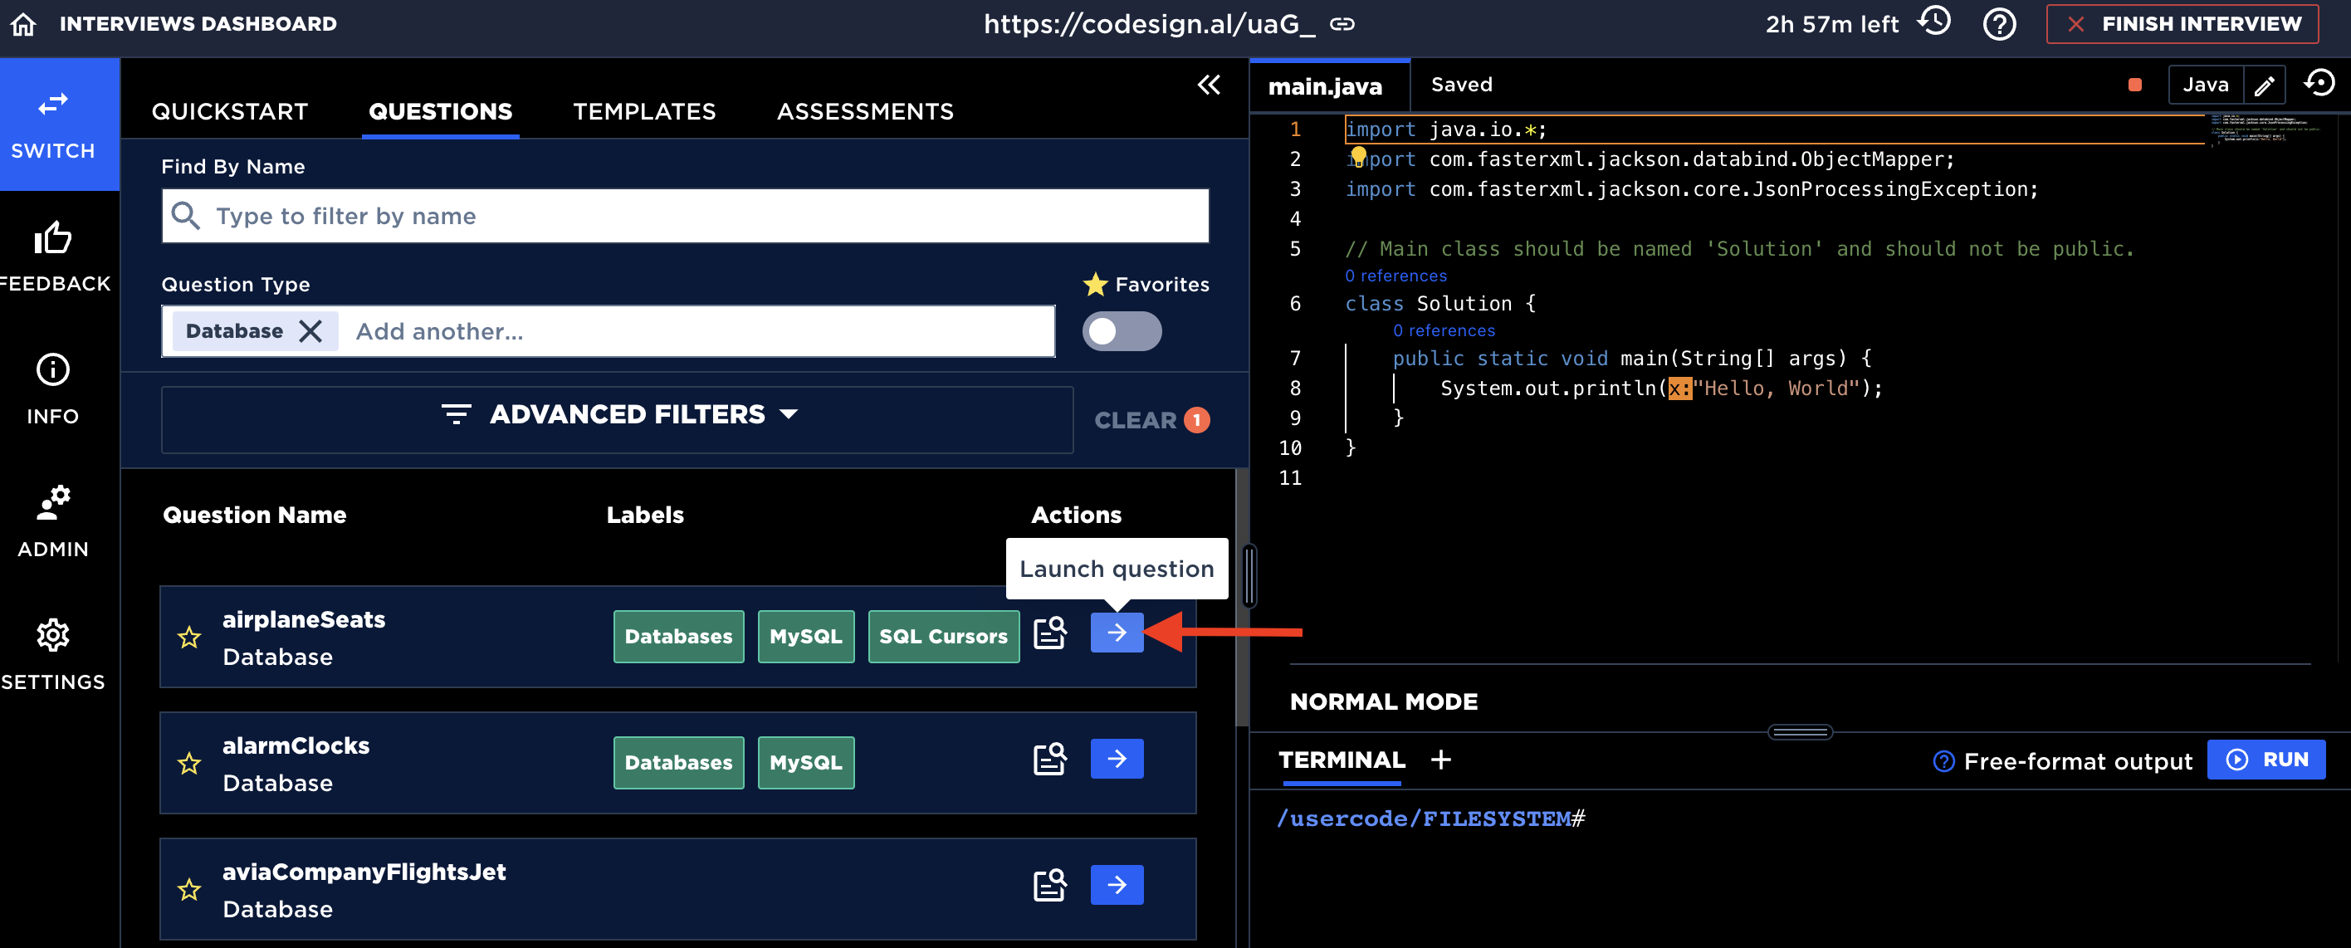Open the help question mark icon
Image resolution: width=2351 pixels, height=948 pixels.
pyautogui.click(x=1999, y=25)
